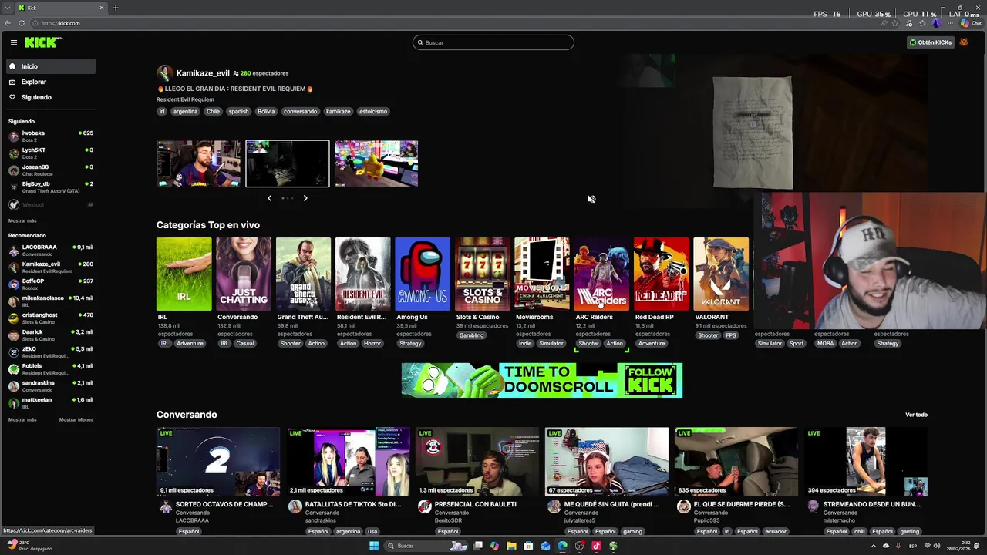Go to Inicio in sidebar
This screenshot has height=555, width=987.
(51, 66)
